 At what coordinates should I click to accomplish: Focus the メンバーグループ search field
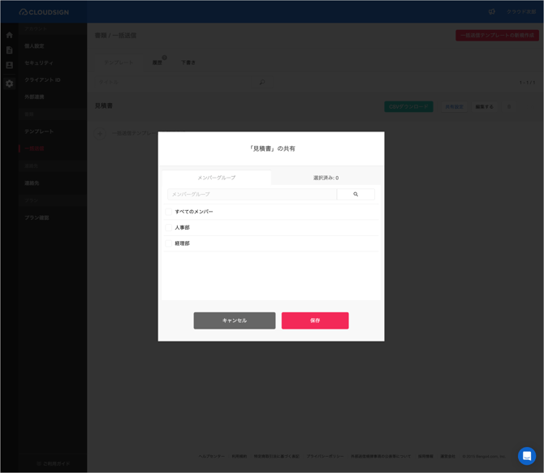pos(253,195)
